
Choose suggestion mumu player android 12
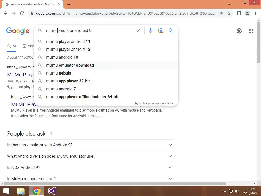[x=106, y=49]
